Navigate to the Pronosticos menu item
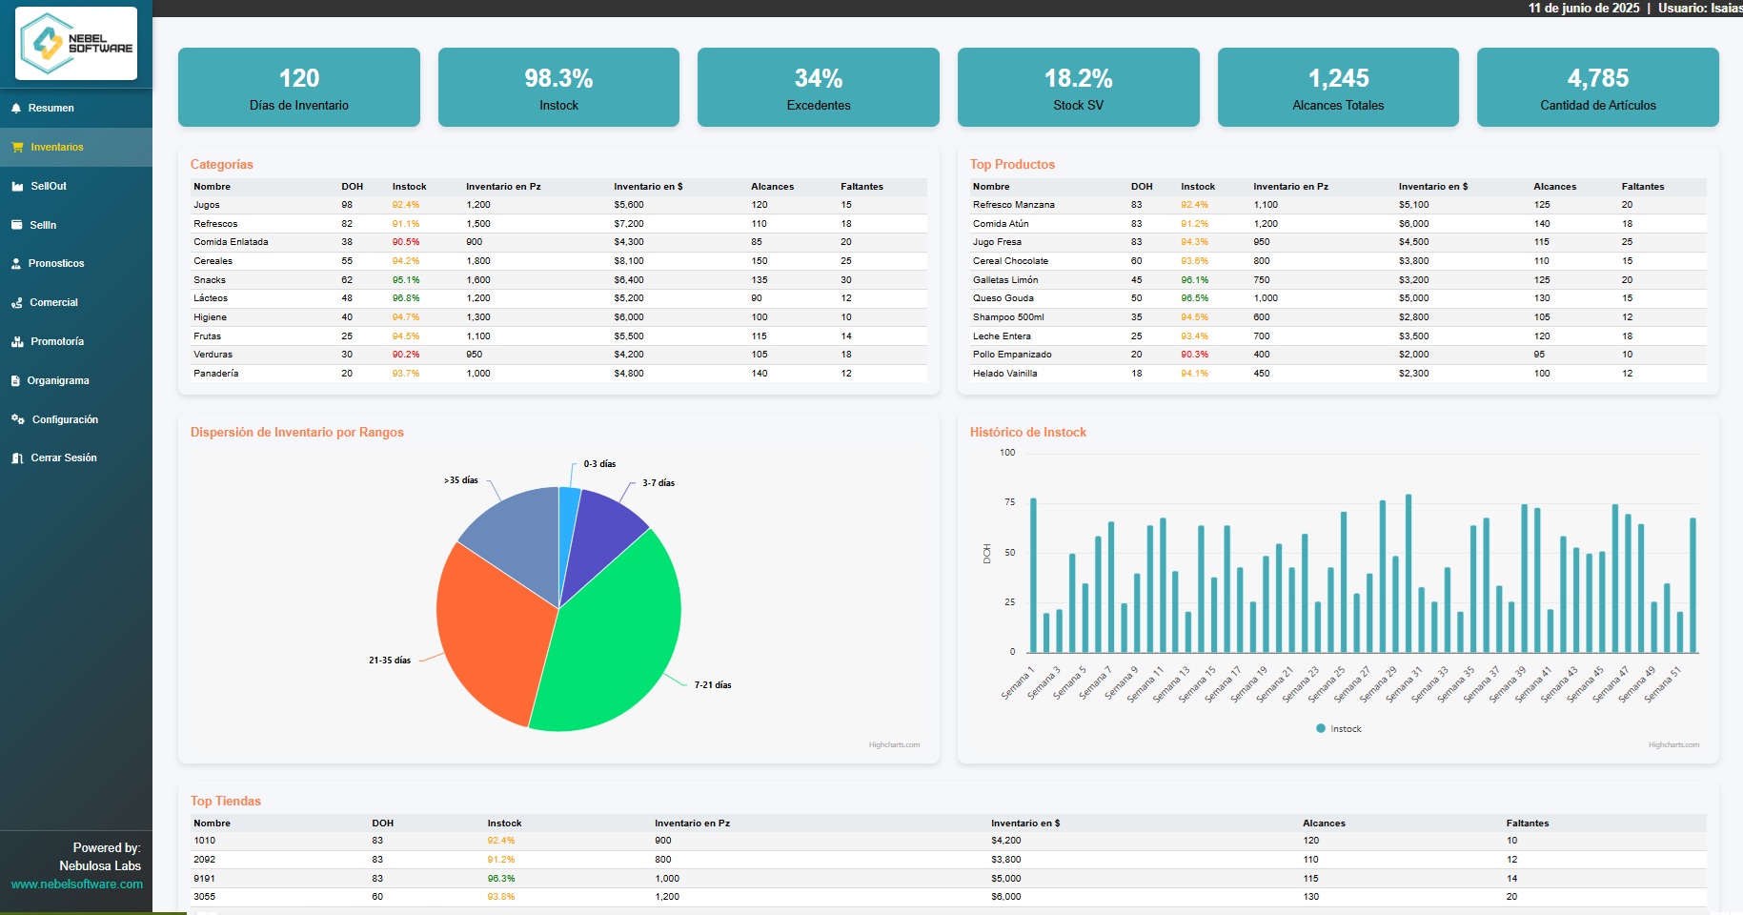The width and height of the screenshot is (1743, 915). pyautogui.click(x=57, y=263)
